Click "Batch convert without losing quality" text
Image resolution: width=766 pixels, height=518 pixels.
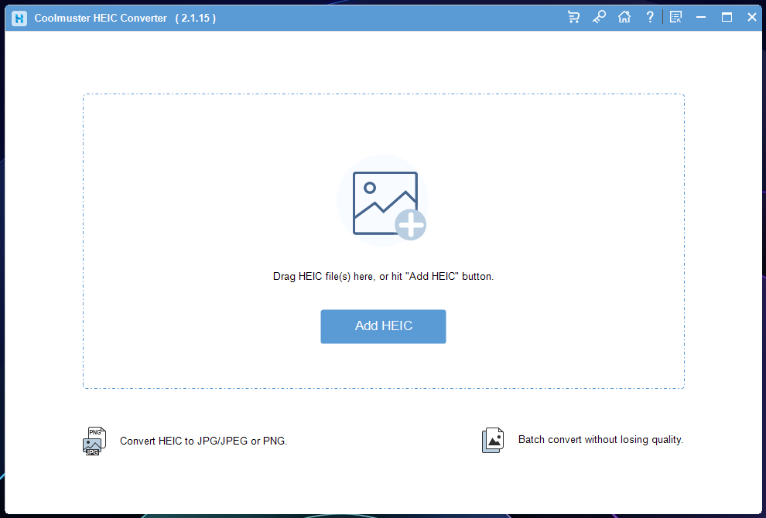click(x=600, y=440)
